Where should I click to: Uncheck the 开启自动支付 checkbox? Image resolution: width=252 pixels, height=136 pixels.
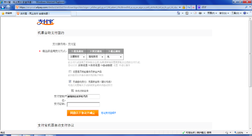click(70, 82)
